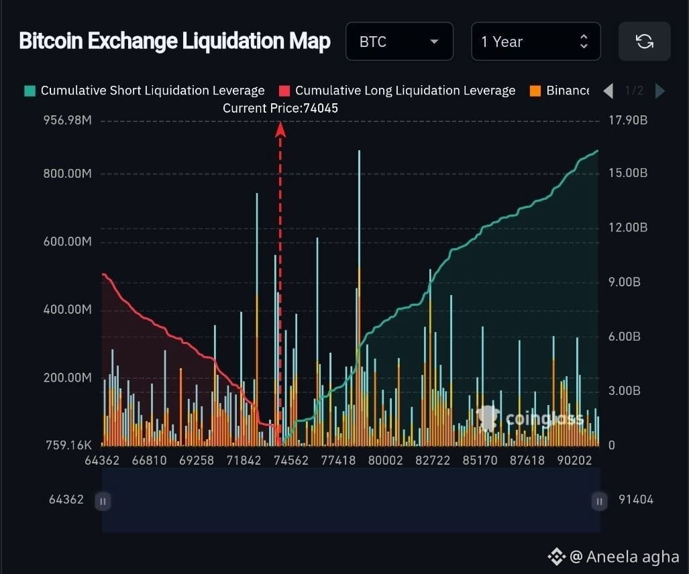Toggle the Binance legend entry
Image resolution: width=689 pixels, height=574 pixels.
560,91
